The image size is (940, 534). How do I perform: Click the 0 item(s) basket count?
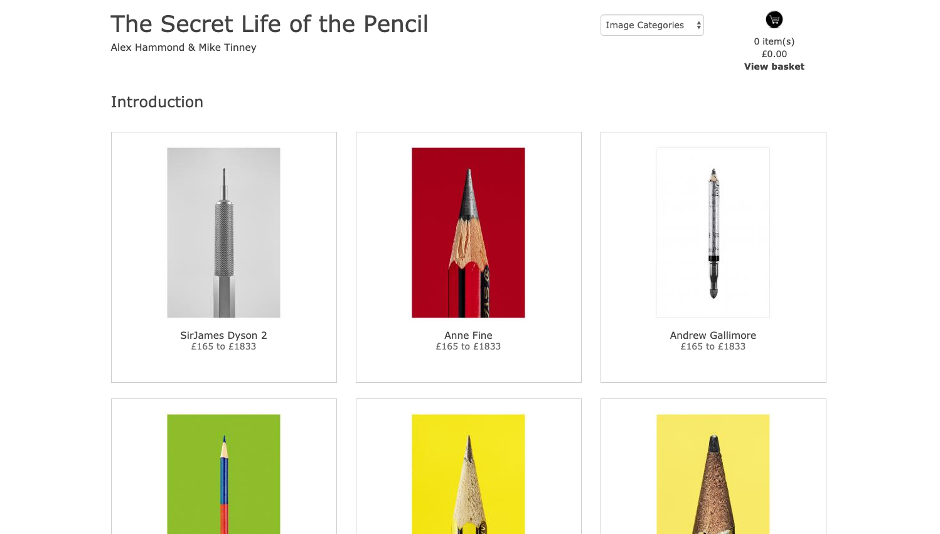[774, 41]
